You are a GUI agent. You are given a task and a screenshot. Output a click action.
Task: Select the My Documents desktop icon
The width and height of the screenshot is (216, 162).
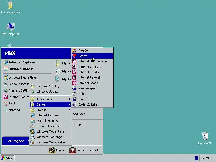(x=10, y=5)
